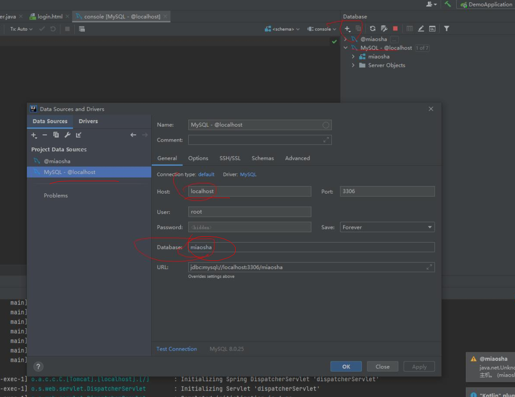Refresh the Database panel
This screenshot has width=515, height=397.
[x=372, y=29]
